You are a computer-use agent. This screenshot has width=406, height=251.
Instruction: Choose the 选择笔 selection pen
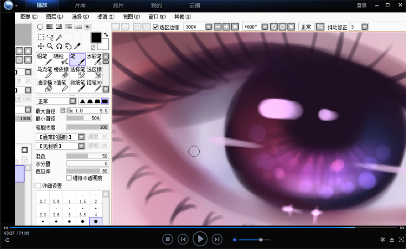[x=77, y=72]
